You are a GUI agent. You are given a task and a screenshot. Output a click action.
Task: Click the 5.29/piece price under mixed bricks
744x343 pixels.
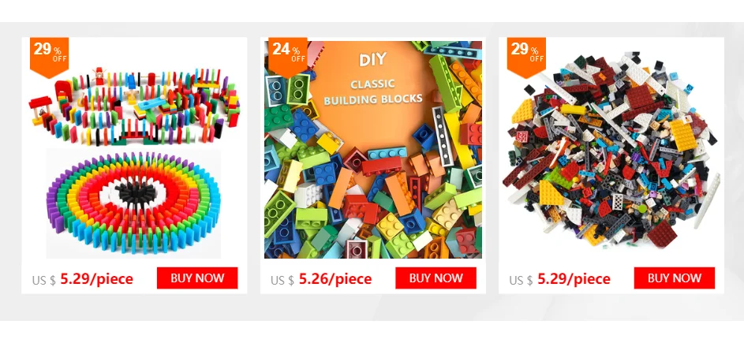pos(574,279)
